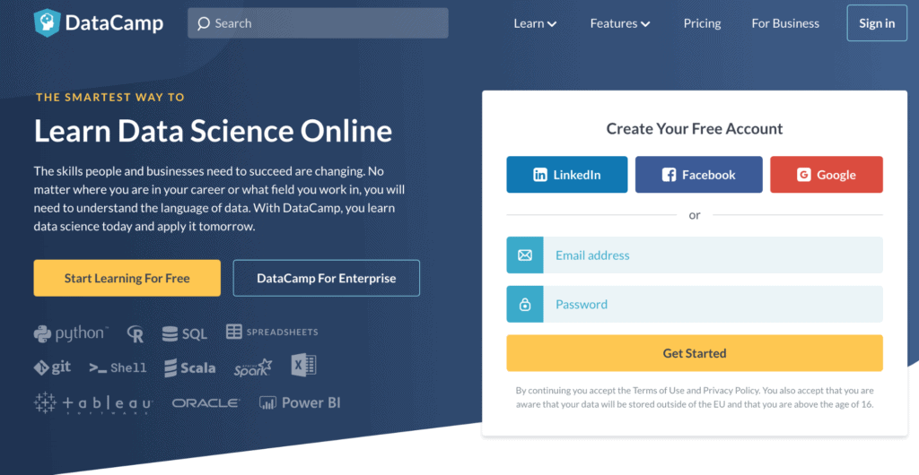Screen dimensions: 919x475
Task: Click the Spreadsheets logo
Action: click(x=272, y=332)
